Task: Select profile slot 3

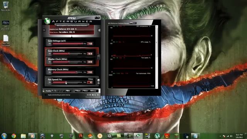Action: (58, 91)
